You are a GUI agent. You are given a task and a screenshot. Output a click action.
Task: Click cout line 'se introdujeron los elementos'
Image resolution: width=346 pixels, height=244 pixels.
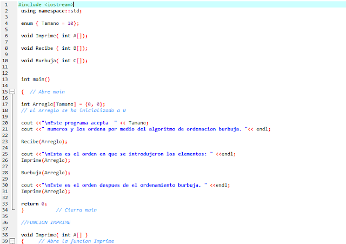pos(129,154)
